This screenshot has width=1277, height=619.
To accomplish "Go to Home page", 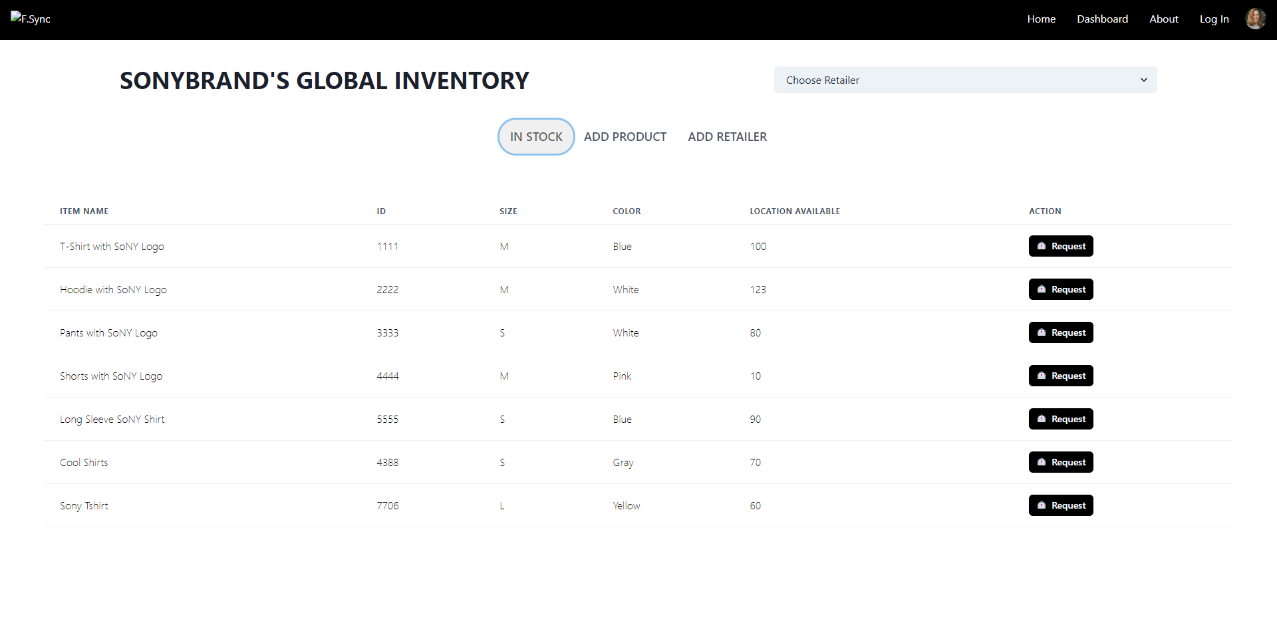I will click(1041, 19).
